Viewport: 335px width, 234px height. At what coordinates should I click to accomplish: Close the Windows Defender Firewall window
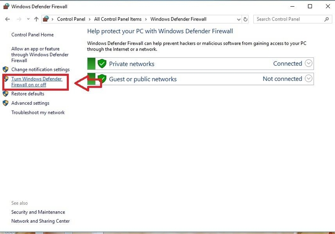[328, 6]
